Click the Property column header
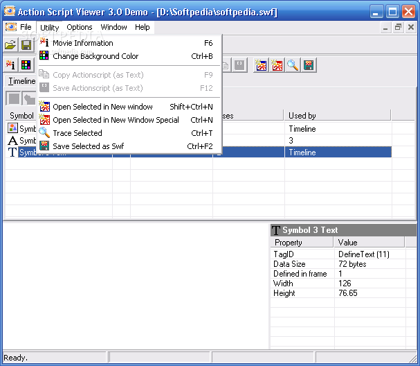This screenshot has width=420, height=366. click(x=302, y=243)
